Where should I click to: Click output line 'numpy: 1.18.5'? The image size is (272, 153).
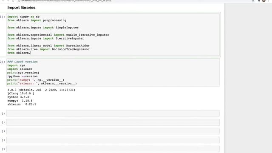point(20,101)
